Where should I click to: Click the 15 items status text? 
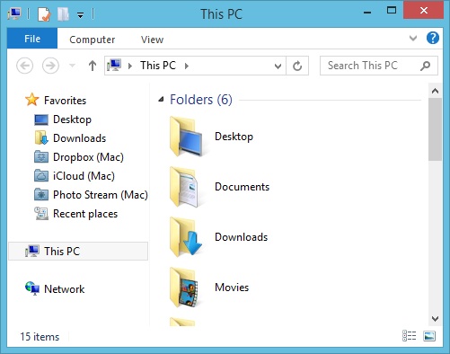tap(40, 337)
